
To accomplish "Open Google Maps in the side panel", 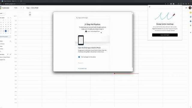I will [190, 25].
